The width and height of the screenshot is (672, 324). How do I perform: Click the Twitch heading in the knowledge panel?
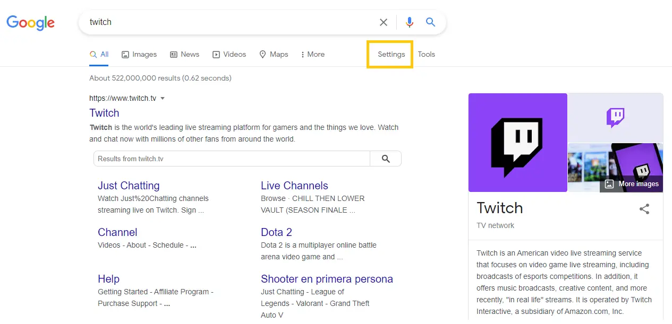pyautogui.click(x=500, y=208)
